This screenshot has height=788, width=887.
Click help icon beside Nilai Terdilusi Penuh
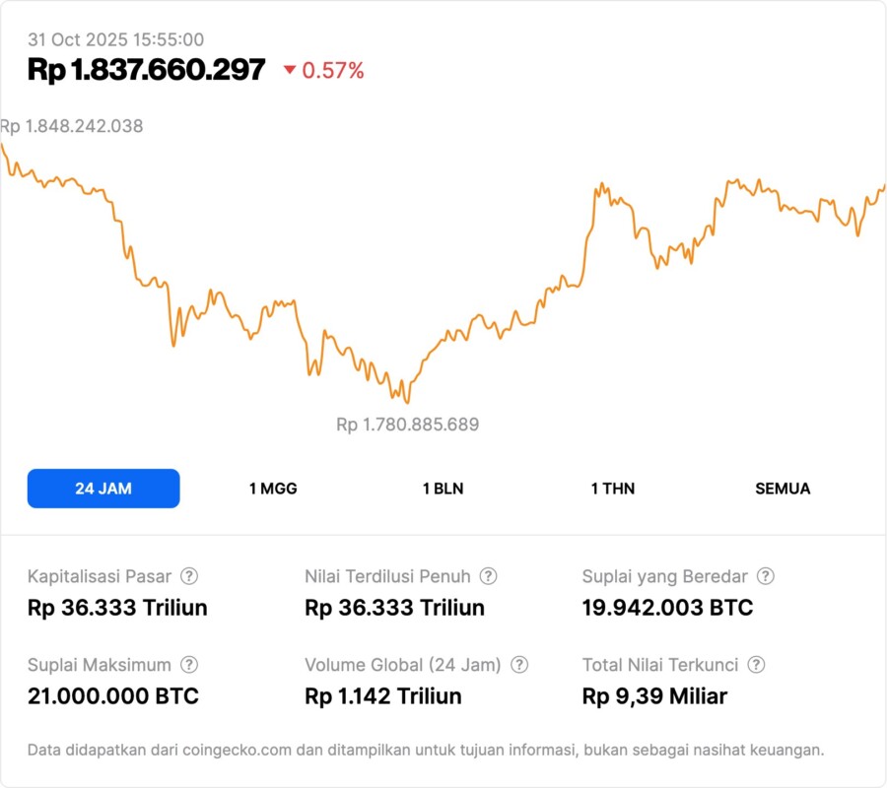click(488, 576)
